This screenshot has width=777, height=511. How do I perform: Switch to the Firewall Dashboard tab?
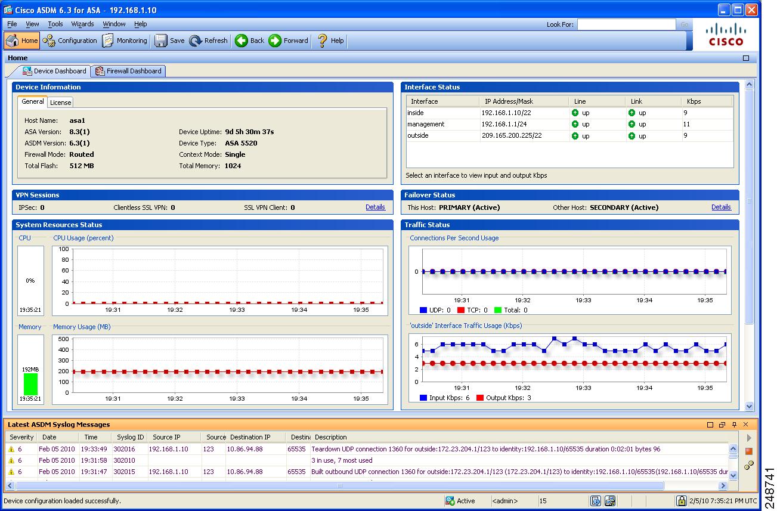[128, 71]
